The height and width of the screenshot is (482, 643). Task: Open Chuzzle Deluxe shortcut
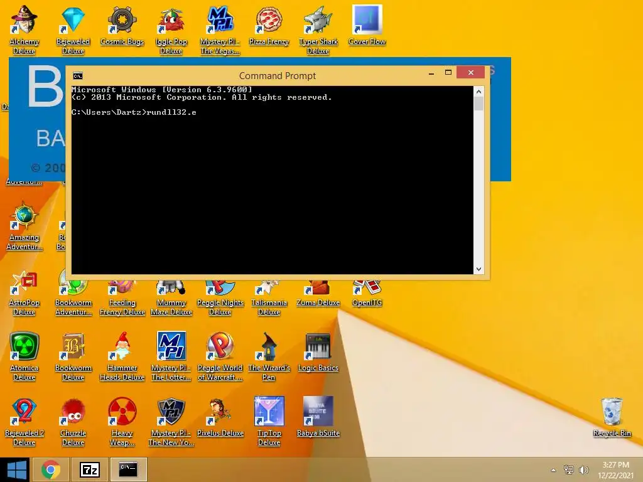point(73,421)
